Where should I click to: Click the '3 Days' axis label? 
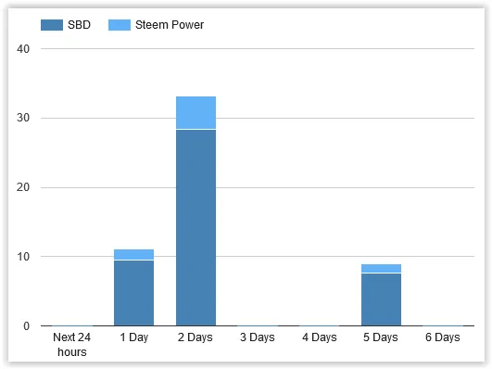[x=258, y=337]
